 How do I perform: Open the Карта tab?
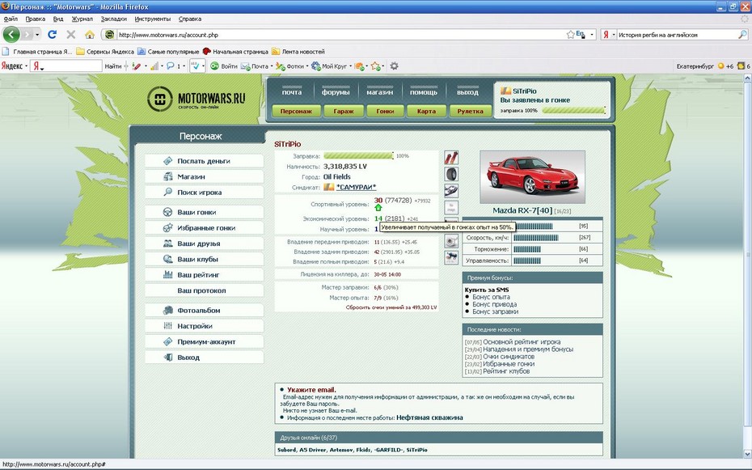tap(426, 112)
